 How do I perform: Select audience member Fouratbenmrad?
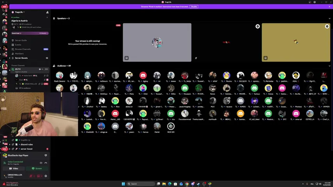tap(185, 115)
